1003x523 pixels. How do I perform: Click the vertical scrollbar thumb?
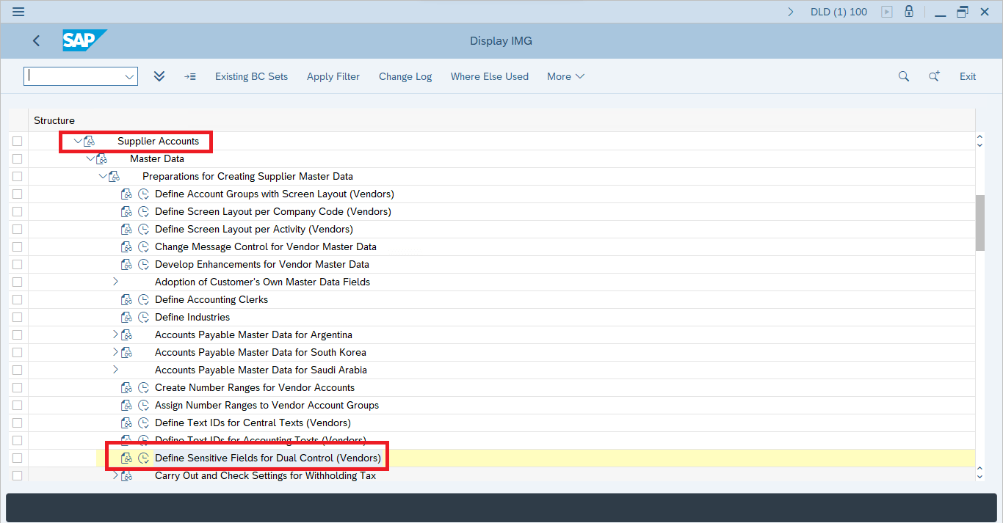(x=980, y=223)
